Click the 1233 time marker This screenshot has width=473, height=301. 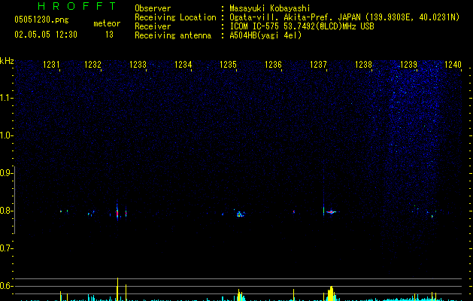(138, 65)
